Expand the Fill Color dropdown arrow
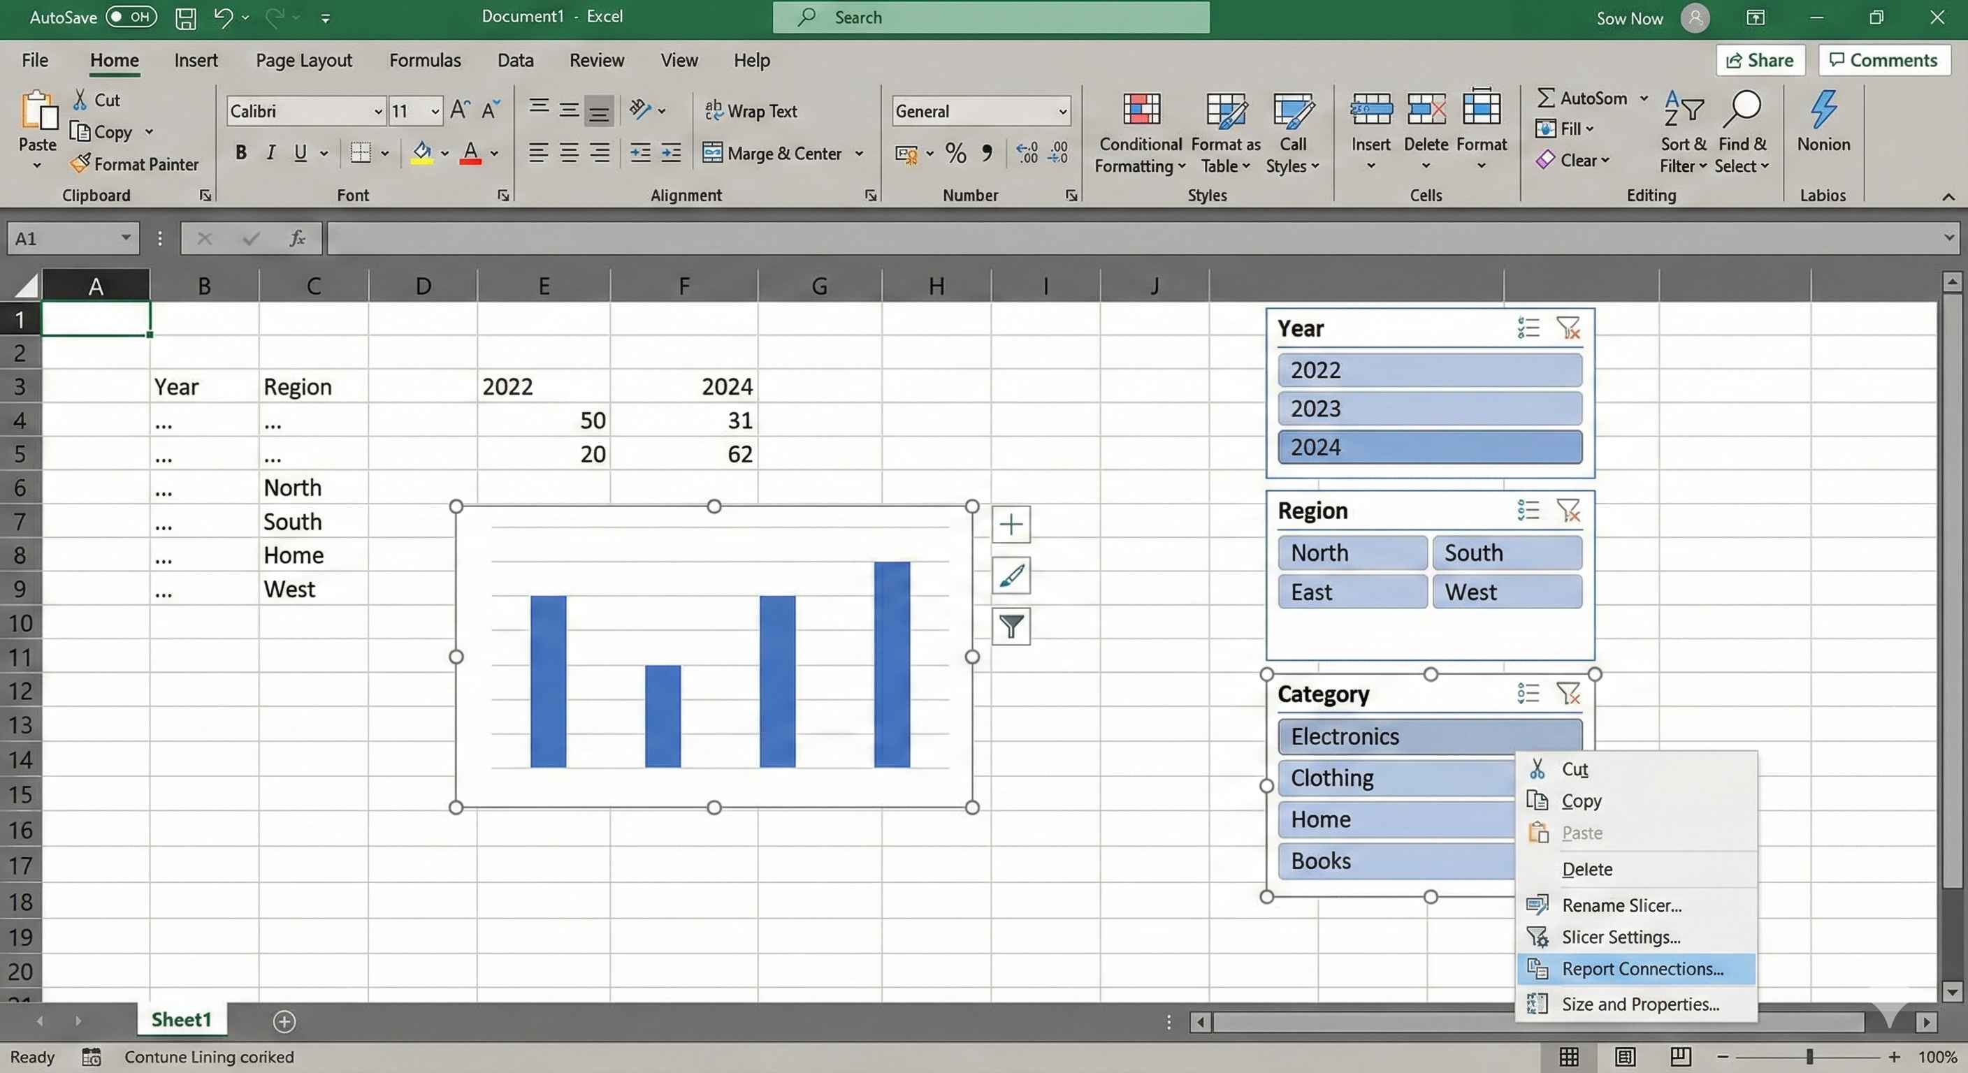 [446, 153]
